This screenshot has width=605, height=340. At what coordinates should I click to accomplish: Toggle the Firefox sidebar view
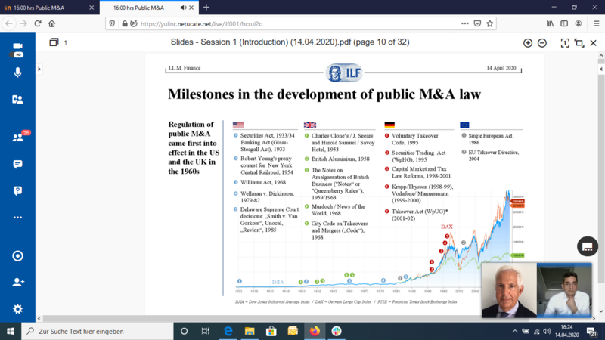(x=564, y=23)
